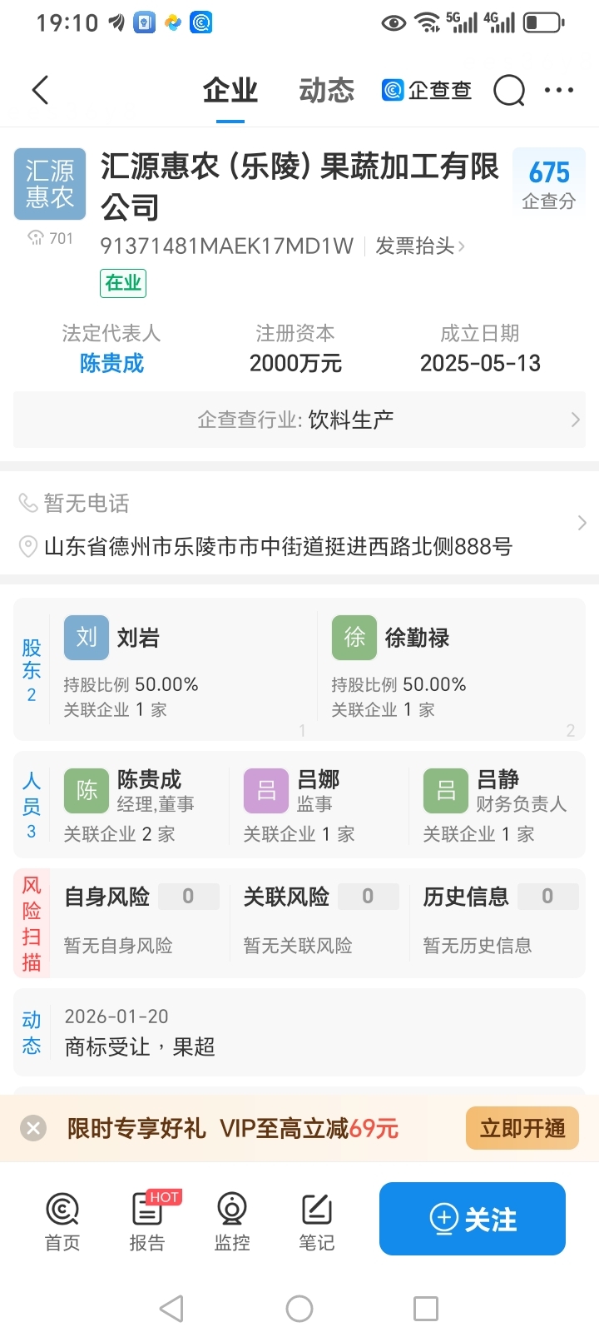Image resolution: width=599 pixels, height=1342 pixels.
Task: Open the 监控 monitoring icon
Action: pyautogui.click(x=232, y=1220)
